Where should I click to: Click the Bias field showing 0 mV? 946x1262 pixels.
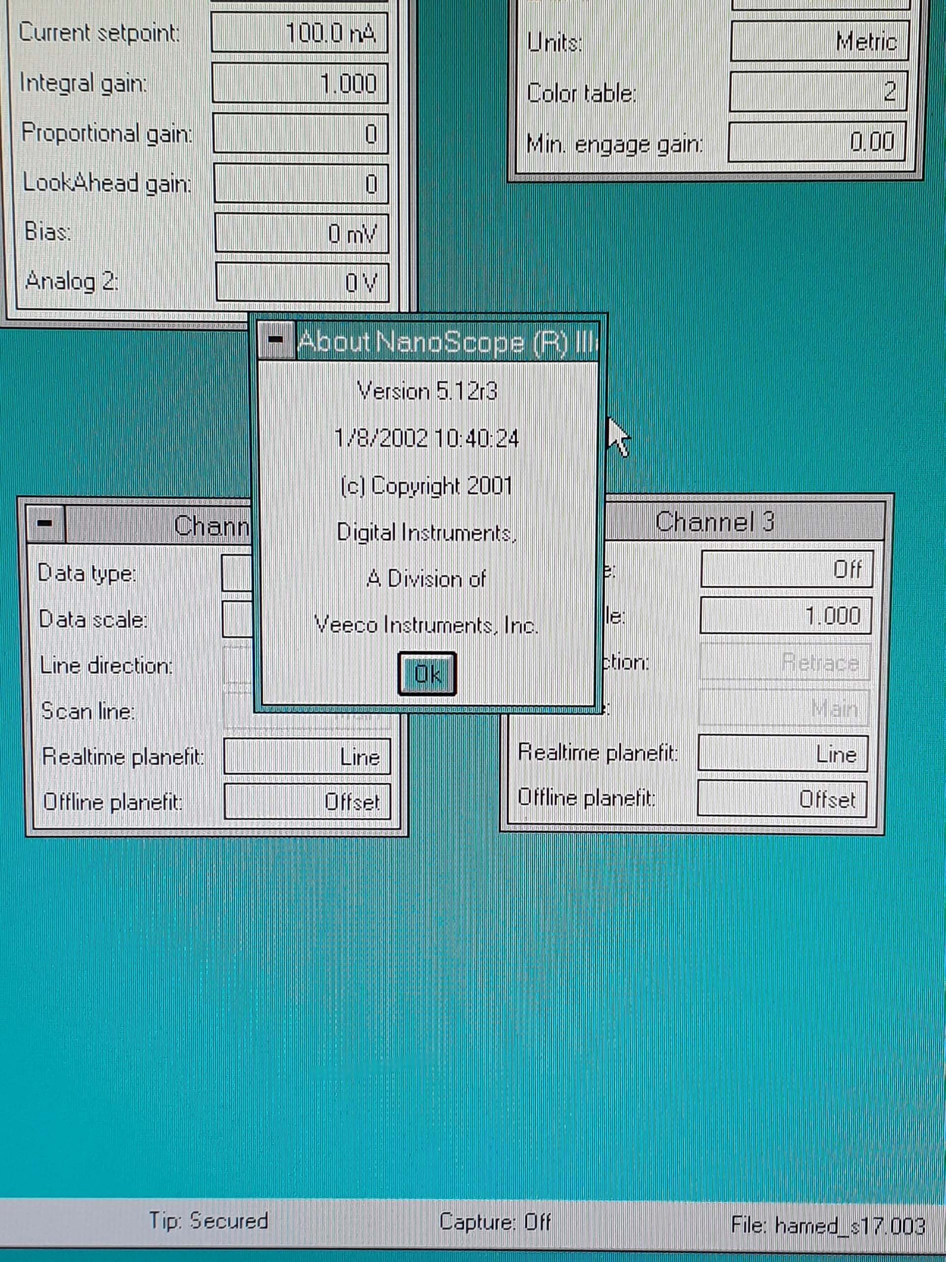302,233
